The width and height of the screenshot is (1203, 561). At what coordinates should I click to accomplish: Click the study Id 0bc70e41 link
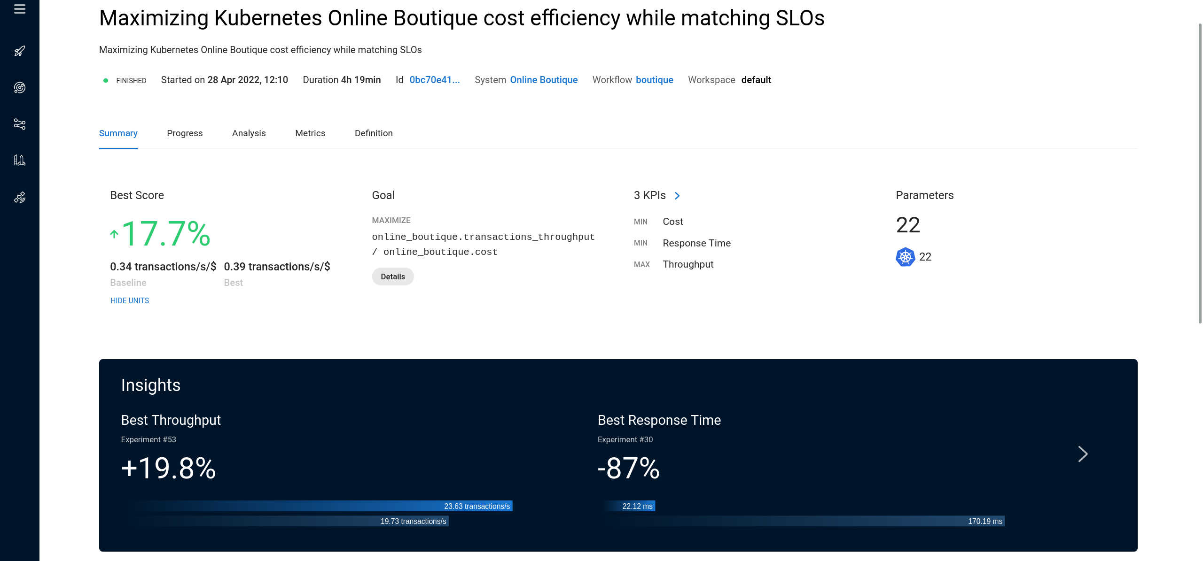point(434,80)
